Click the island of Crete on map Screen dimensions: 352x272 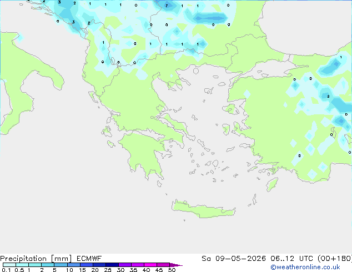click(203, 209)
